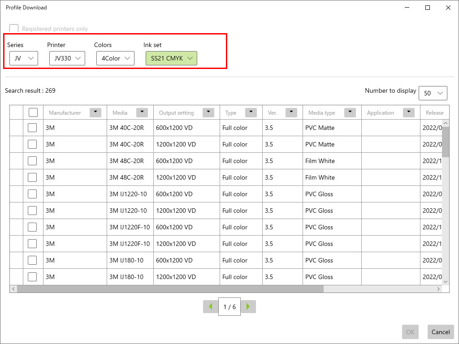Viewport: 459px width, 344px height.
Task: Open the Media type column filter
Action: coord(350,112)
